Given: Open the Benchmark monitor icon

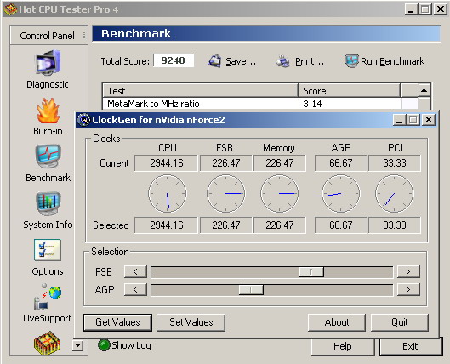Looking at the screenshot, I should (48, 156).
